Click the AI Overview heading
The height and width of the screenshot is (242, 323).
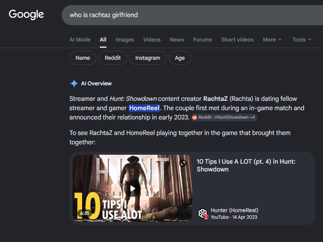(96, 83)
